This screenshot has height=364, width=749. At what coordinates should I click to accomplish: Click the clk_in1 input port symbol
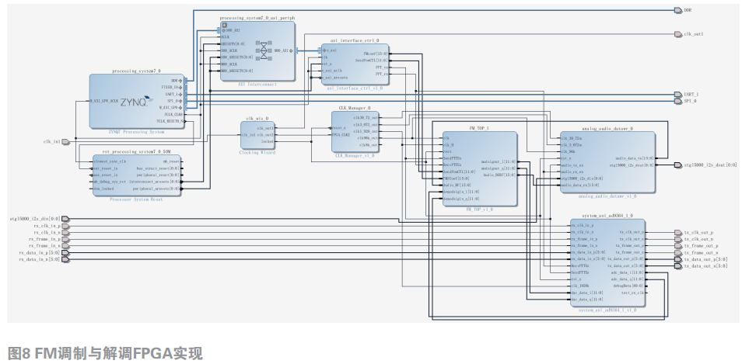click(x=65, y=141)
